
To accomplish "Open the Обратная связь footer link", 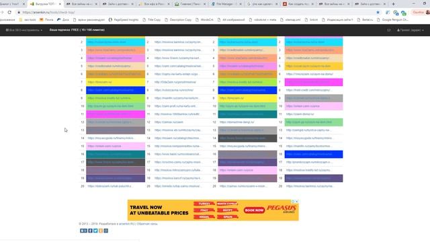I will [147, 224].
